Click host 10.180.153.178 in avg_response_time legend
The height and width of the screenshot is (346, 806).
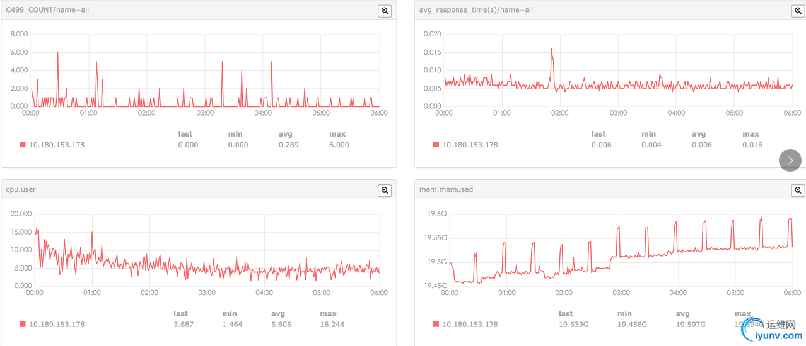coord(470,145)
